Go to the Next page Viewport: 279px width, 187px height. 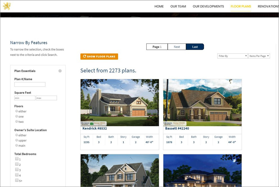[x=177, y=47]
